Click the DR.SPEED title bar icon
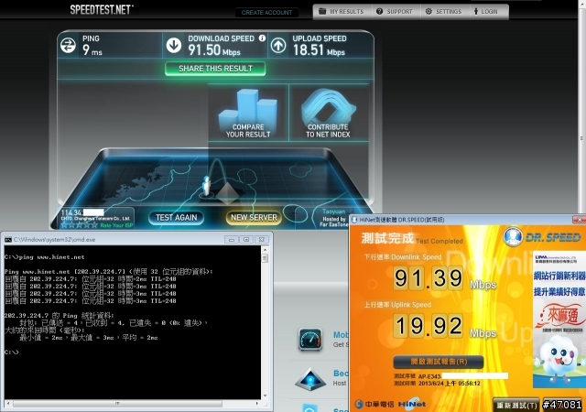Screen dimensions: 586x412 click(x=354, y=220)
